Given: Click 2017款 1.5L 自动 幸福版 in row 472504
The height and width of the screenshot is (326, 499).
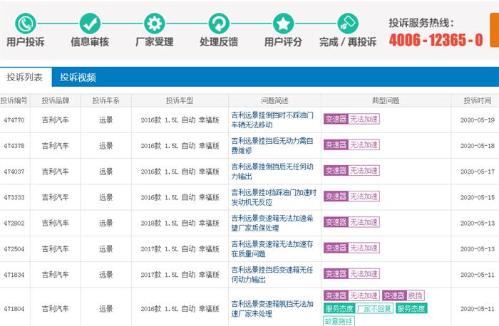Looking at the screenshot, I should pos(180,249).
